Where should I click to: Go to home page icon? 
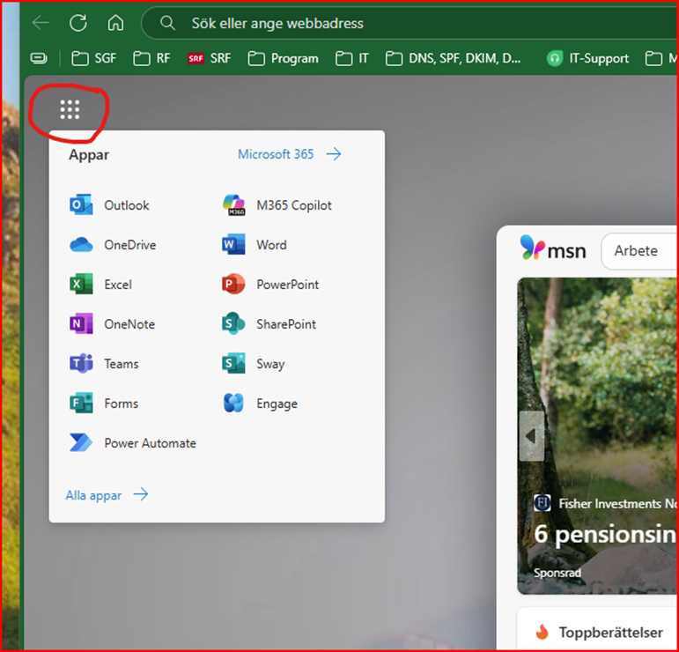[x=115, y=23]
